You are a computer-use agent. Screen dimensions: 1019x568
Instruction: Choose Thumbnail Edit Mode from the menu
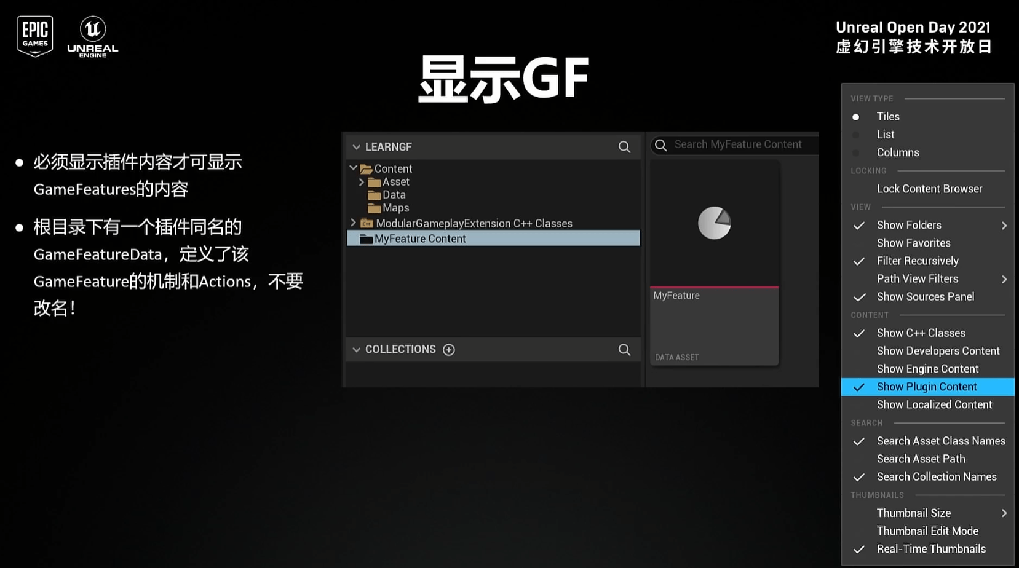[x=927, y=531]
